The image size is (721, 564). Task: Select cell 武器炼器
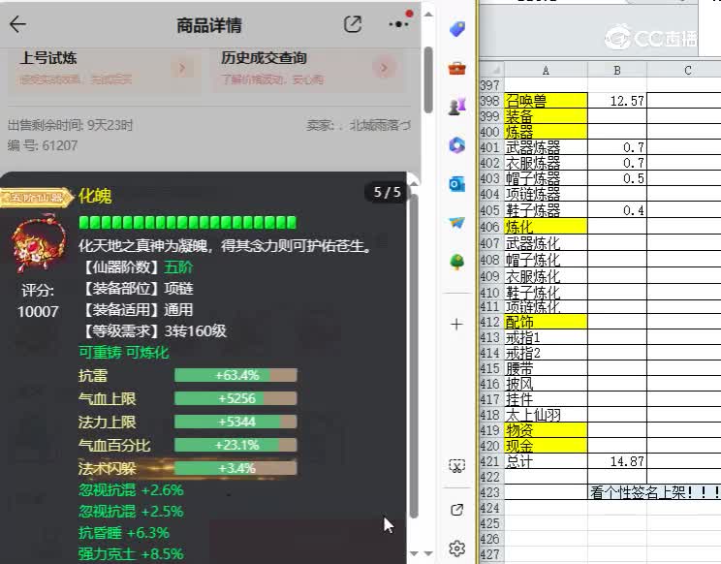(x=546, y=147)
